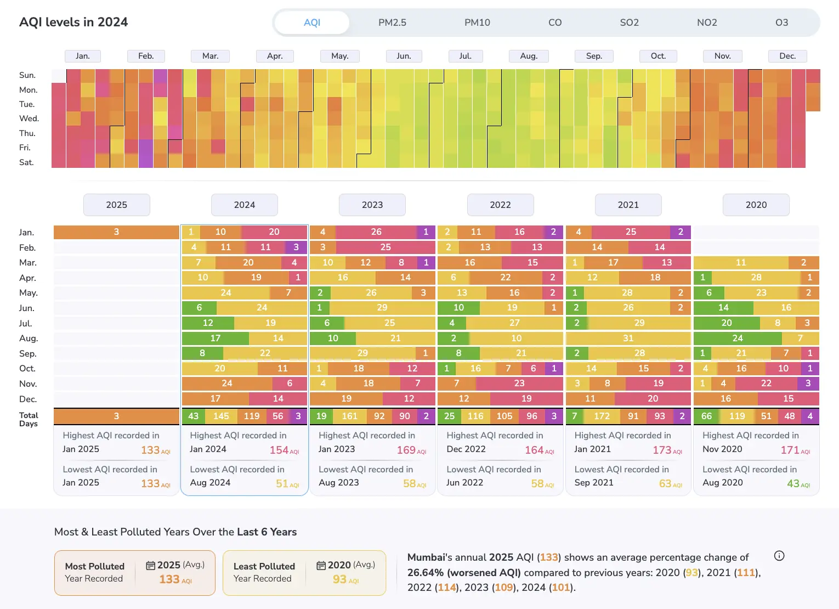Screen dimensions: 839x609
Task: Click the Dec. month label above the heatmap
Action: tap(787, 56)
